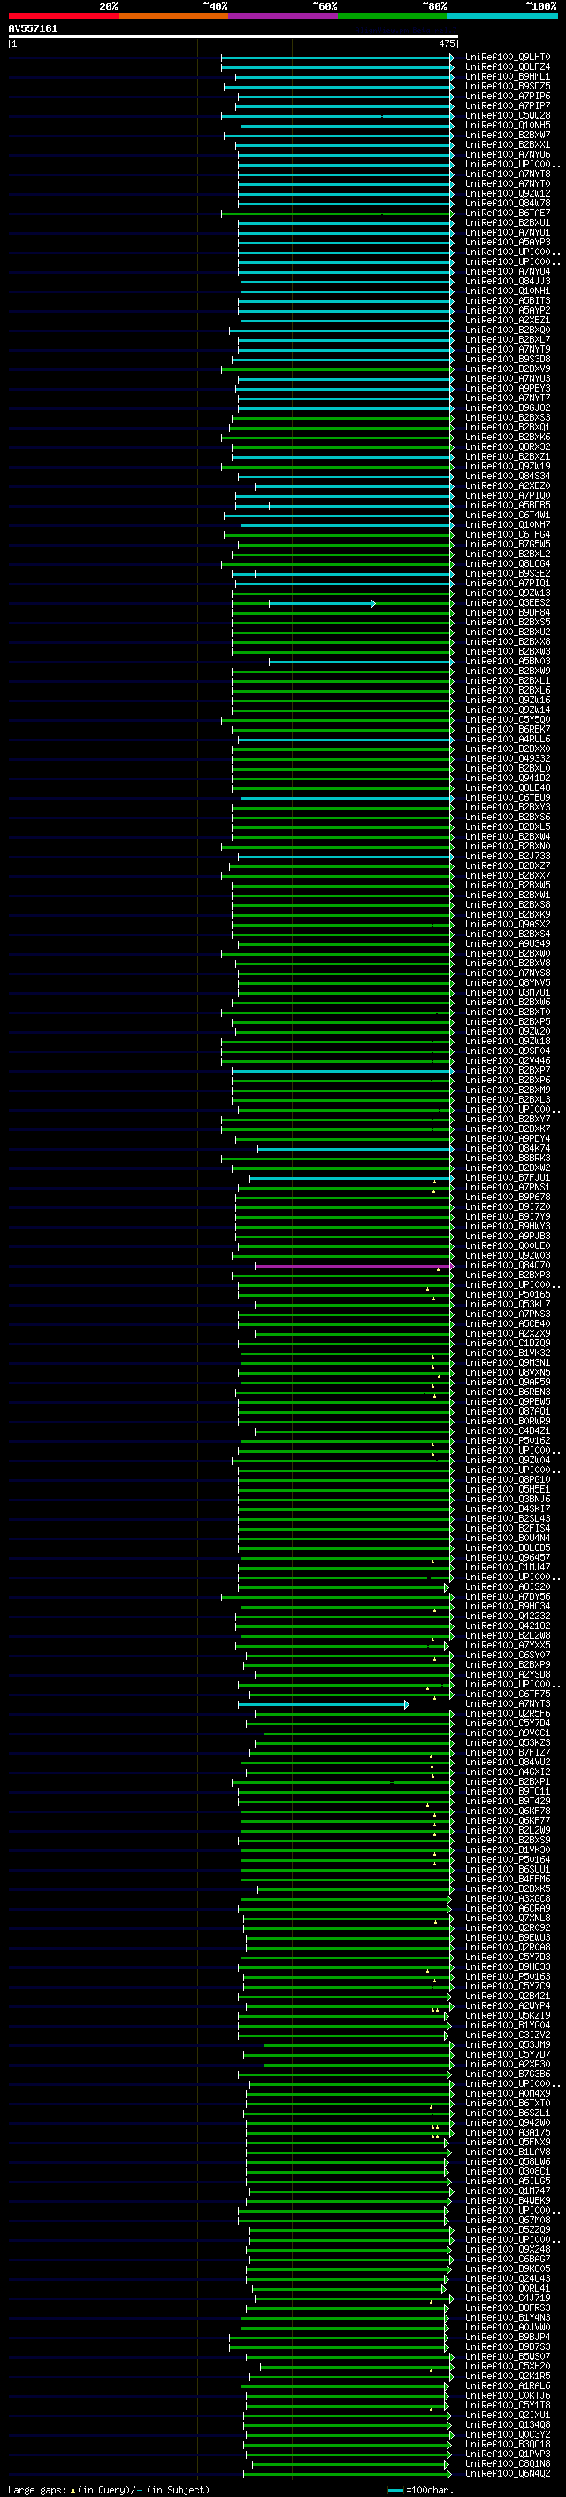Select hit UniRef100_Q0RL41
Screen dimensions: 566x2497
click(507, 2289)
